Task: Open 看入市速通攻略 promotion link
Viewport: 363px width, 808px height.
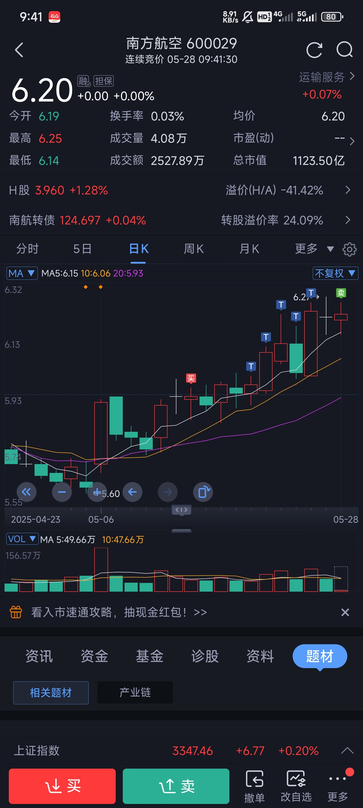Action: pyautogui.click(x=119, y=612)
